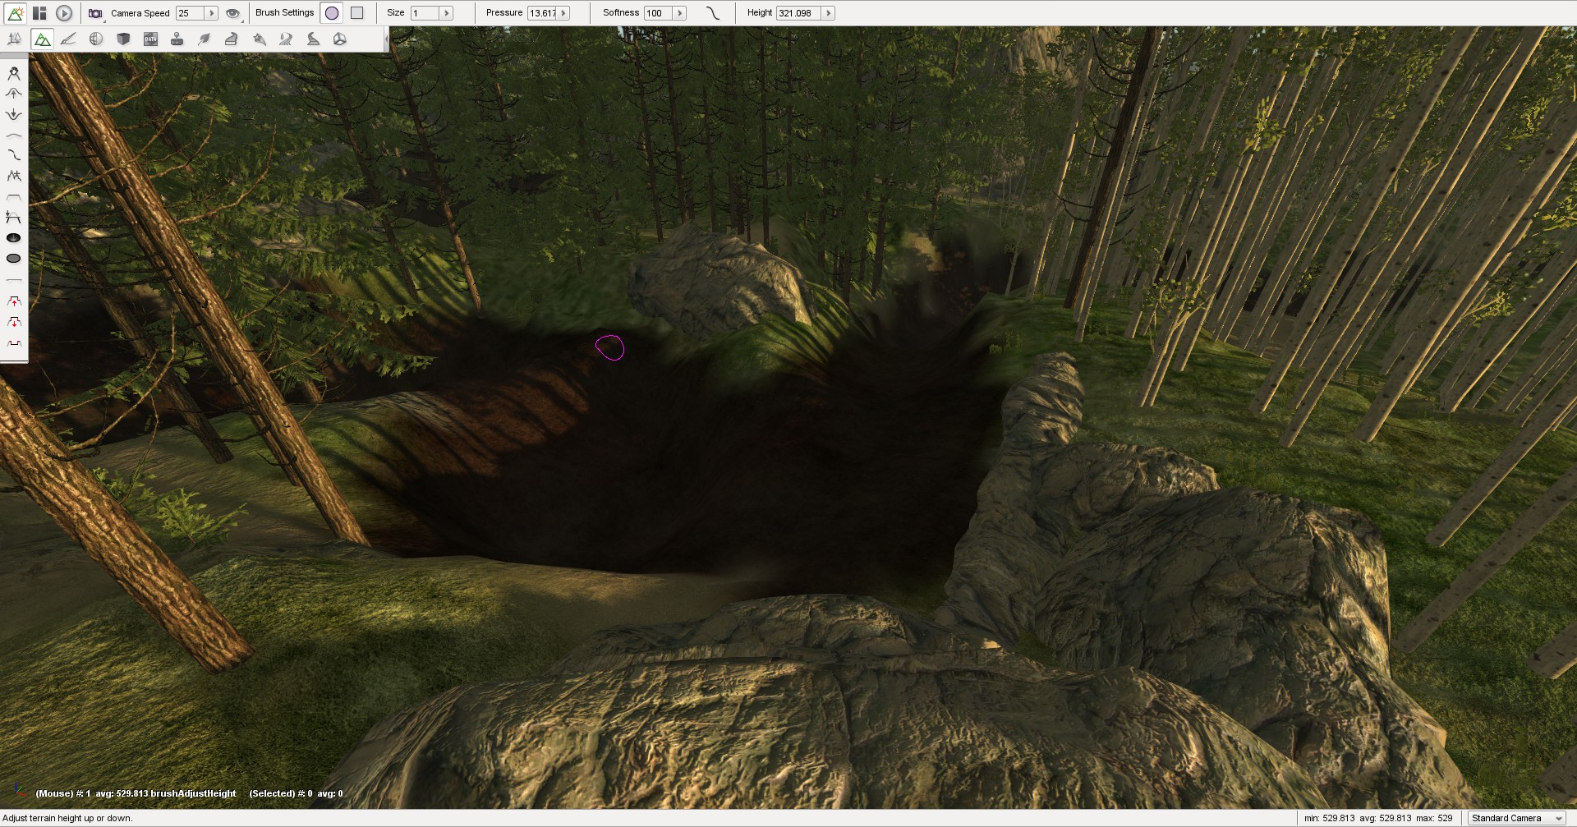Click the red down-arrow terrain tool

[14, 323]
